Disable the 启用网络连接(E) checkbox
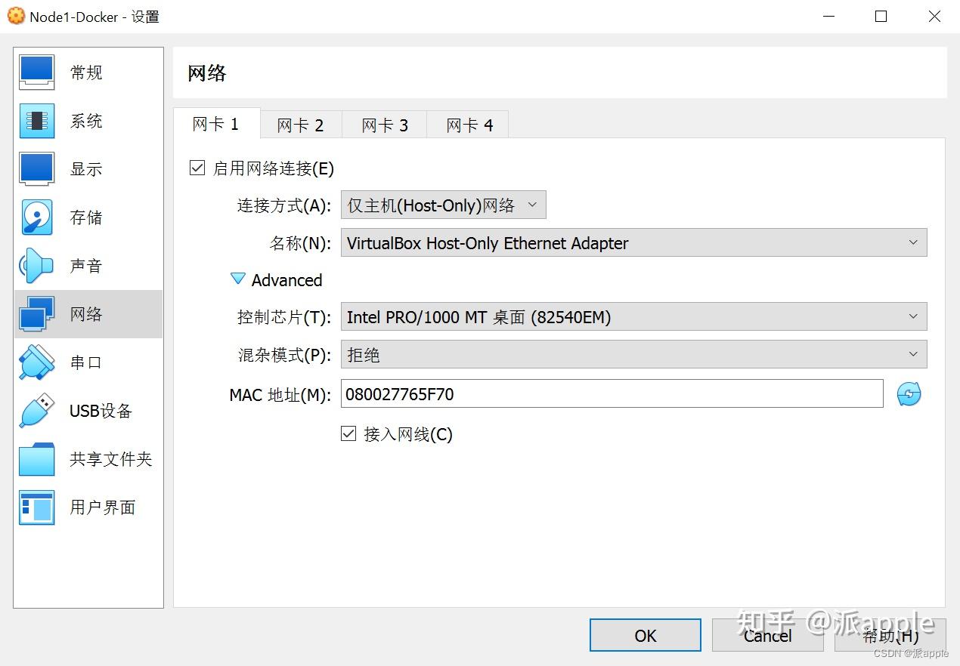 coord(197,168)
